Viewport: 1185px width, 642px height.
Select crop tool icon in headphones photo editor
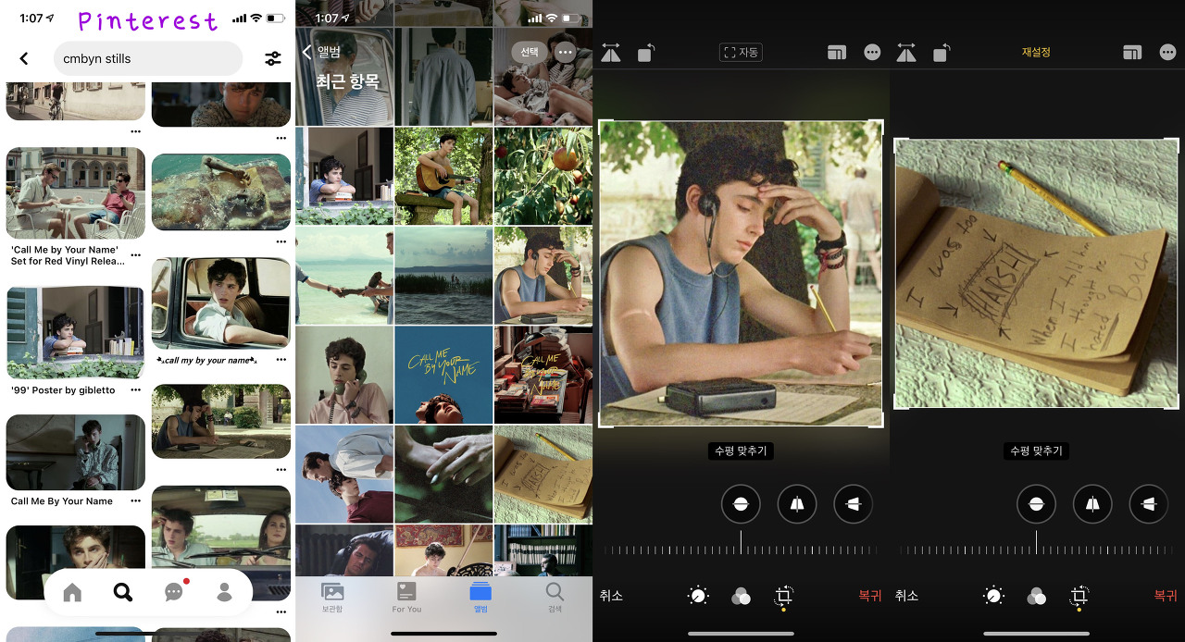[783, 596]
